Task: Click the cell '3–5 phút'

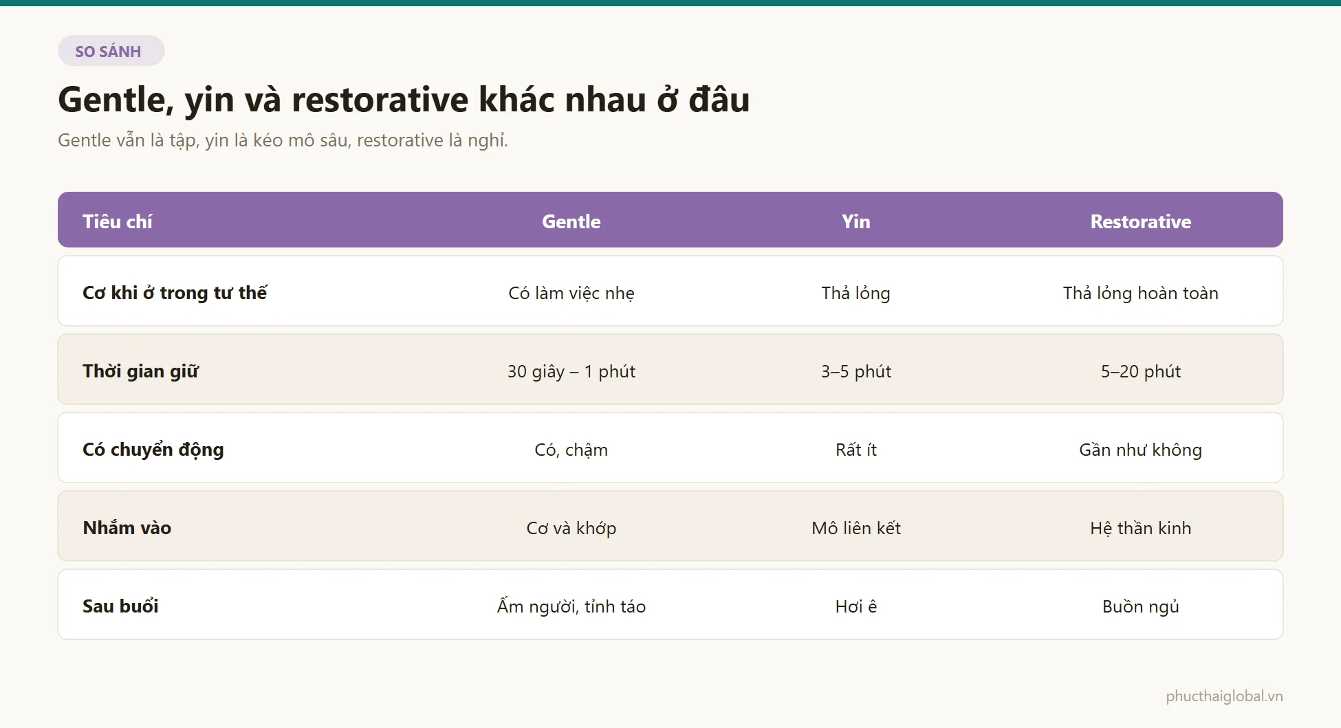Action: [x=855, y=371]
